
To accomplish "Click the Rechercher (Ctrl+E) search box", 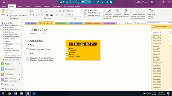I will (157, 23).
